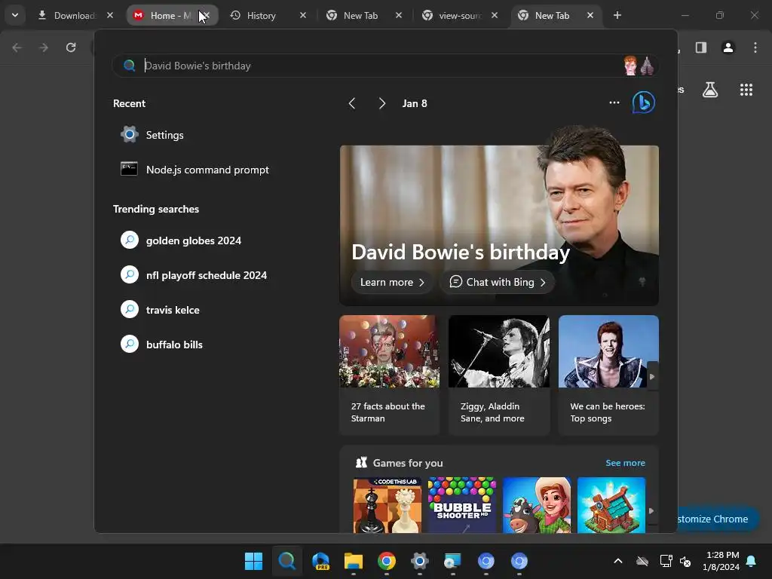Open Google Chrome from taskbar
Image resolution: width=772 pixels, height=579 pixels.
tap(387, 561)
